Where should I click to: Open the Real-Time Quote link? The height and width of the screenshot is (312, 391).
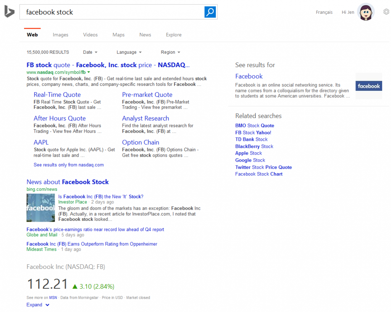[57, 94]
